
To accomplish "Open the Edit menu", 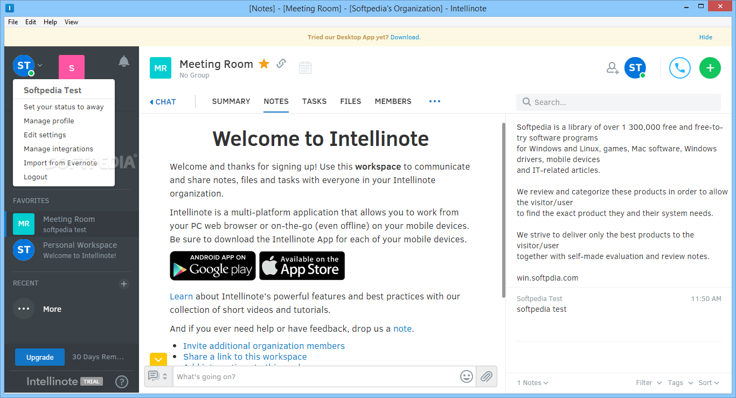I will pyautogui.click(x=31, y=22).
